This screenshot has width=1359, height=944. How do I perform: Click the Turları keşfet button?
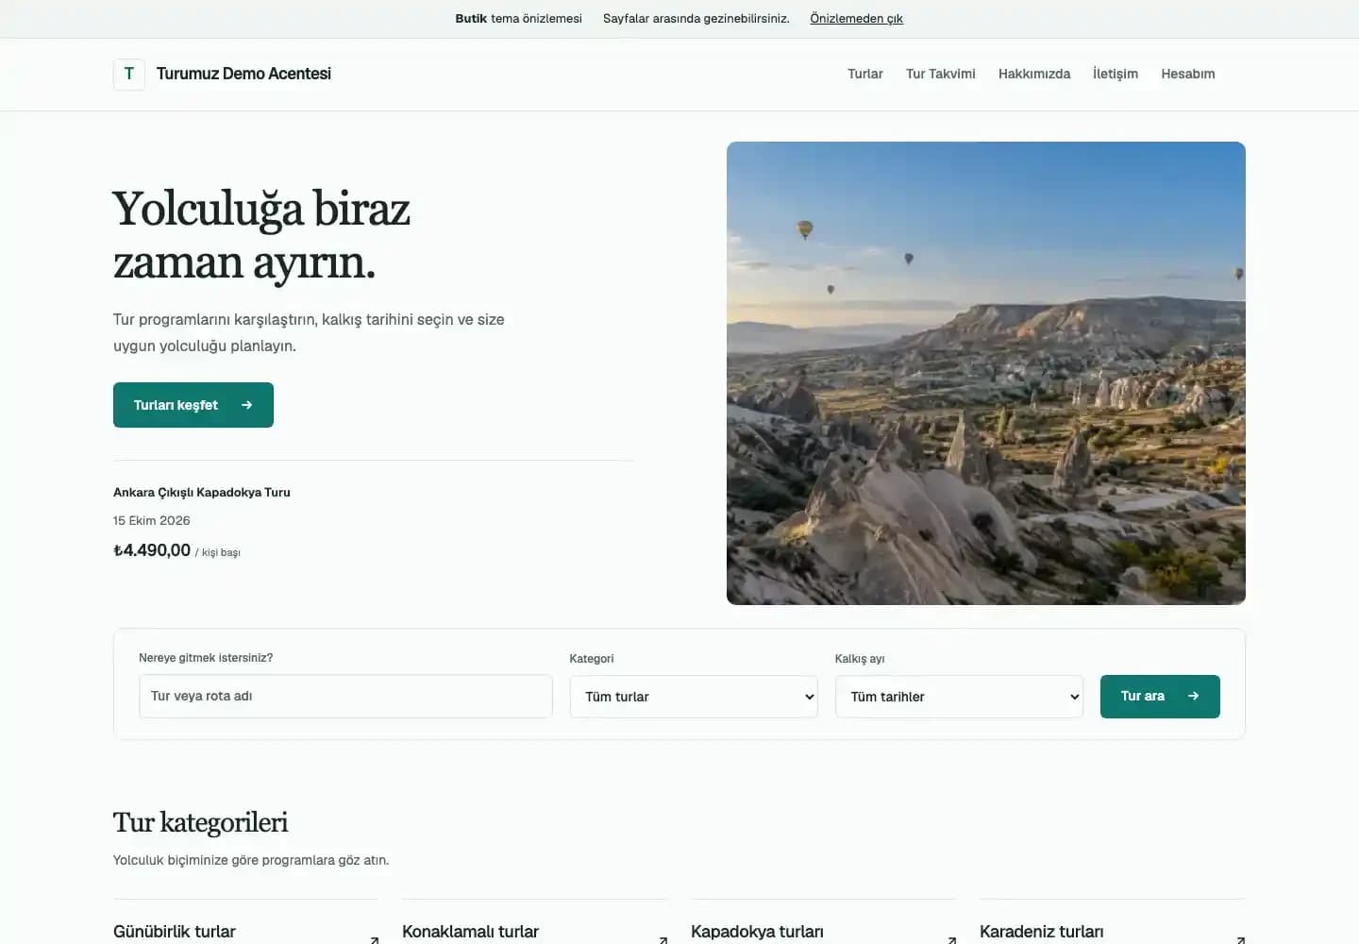[x=193, y=405]
